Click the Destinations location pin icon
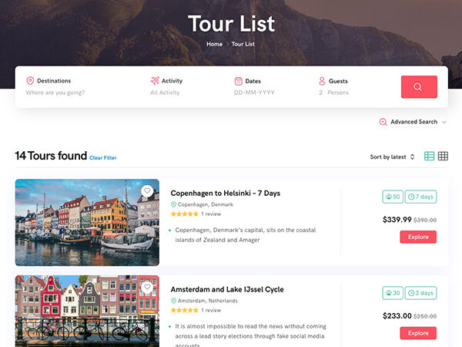The image size is (462, 347). [x=30, y=81]
